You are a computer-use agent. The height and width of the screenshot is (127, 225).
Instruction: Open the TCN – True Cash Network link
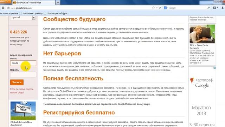(199, 47)
